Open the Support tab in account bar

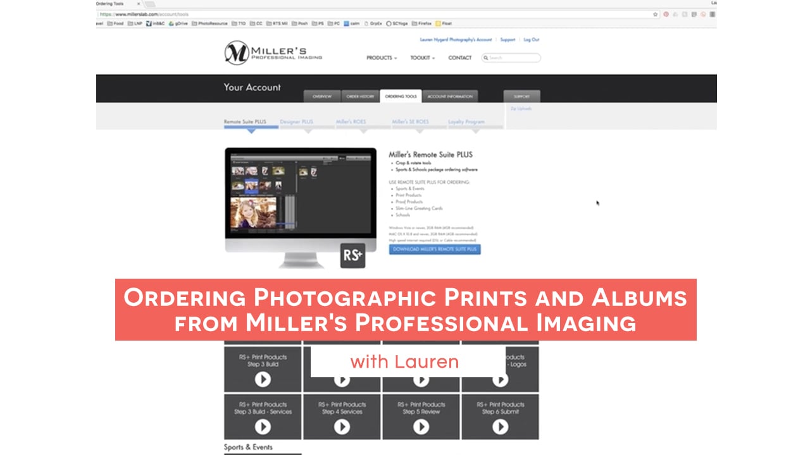pos(522,96)
